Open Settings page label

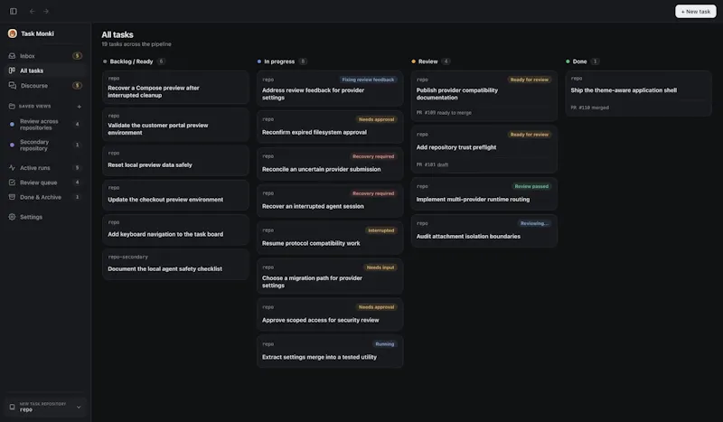tap(31, 217)
